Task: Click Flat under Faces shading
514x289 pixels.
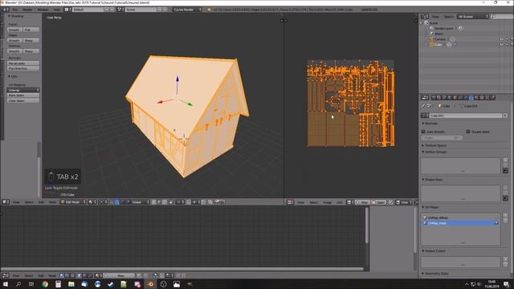Action: [x=31, y=30]
